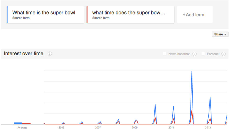This screenshot has height=129, width=229.
Task: Click the 2013 label on time axis
Action: 208,127
